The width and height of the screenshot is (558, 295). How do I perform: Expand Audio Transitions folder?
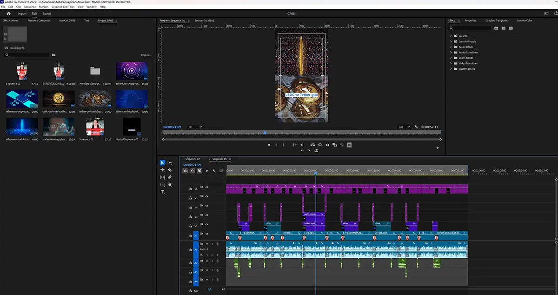[x=451, y=53]
